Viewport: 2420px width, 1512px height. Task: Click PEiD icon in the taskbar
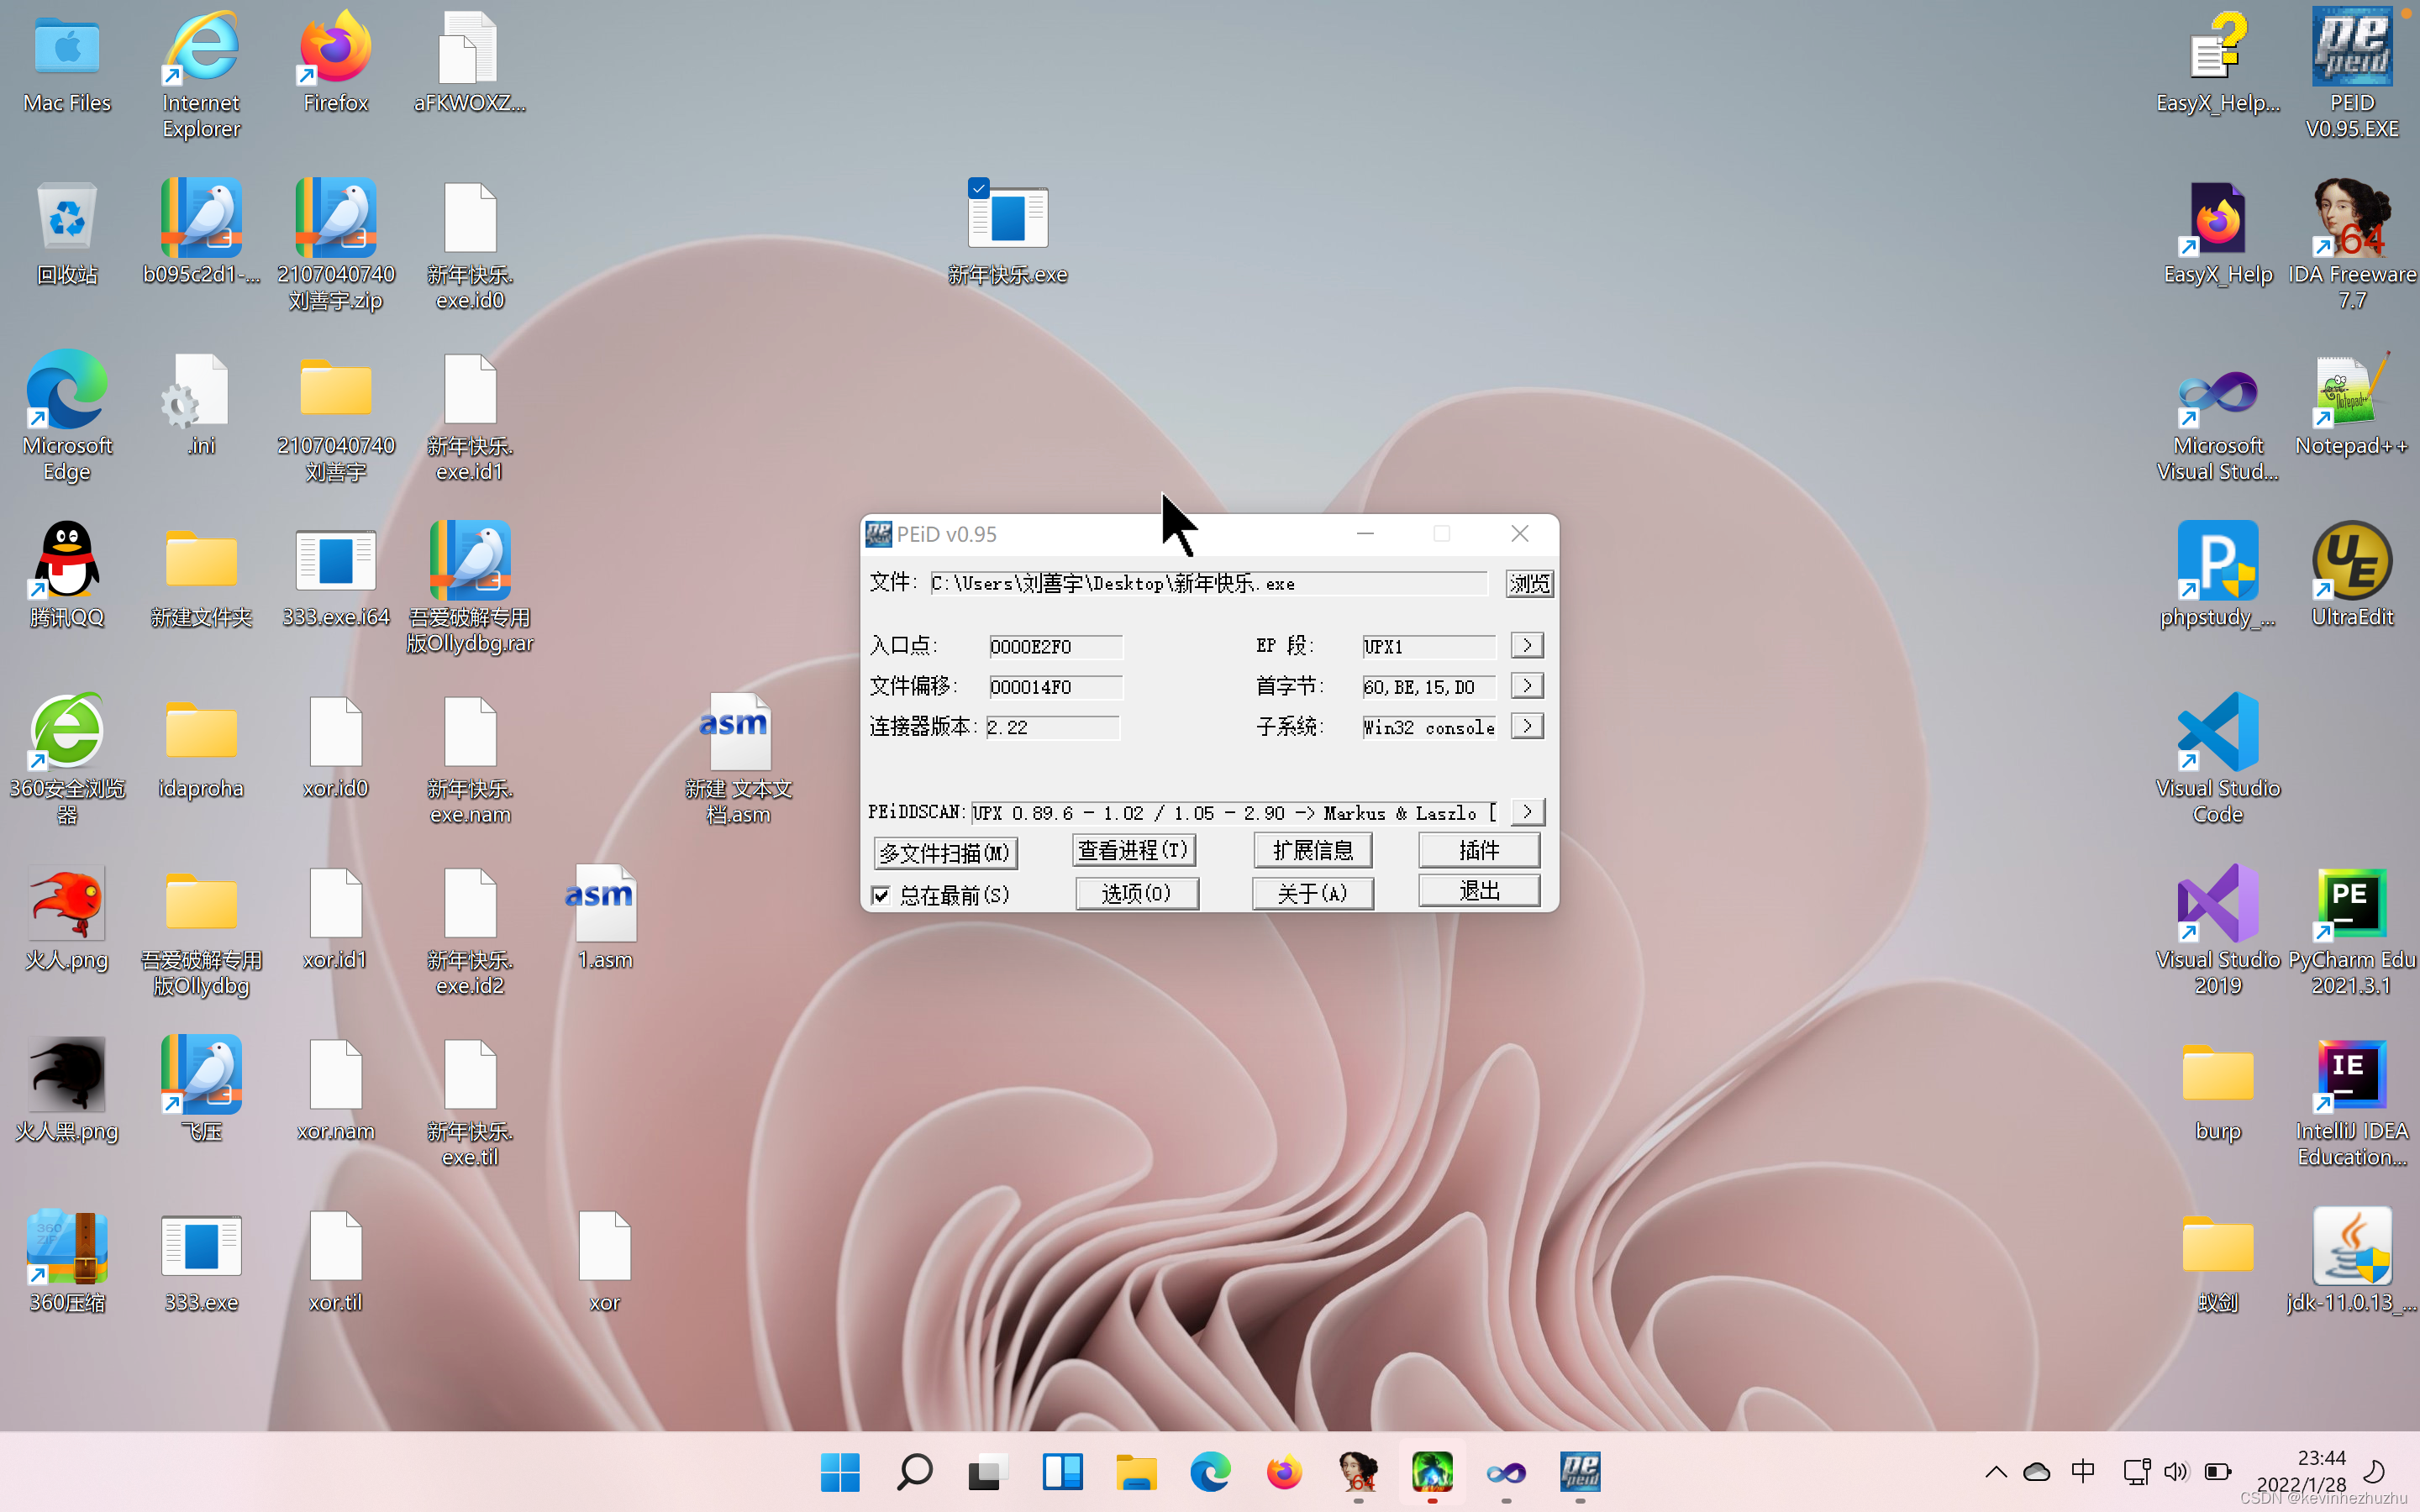[x=1580, y=1472]
